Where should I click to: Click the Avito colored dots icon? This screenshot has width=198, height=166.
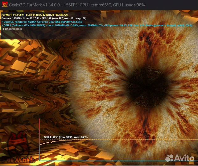tap(171, 157)
